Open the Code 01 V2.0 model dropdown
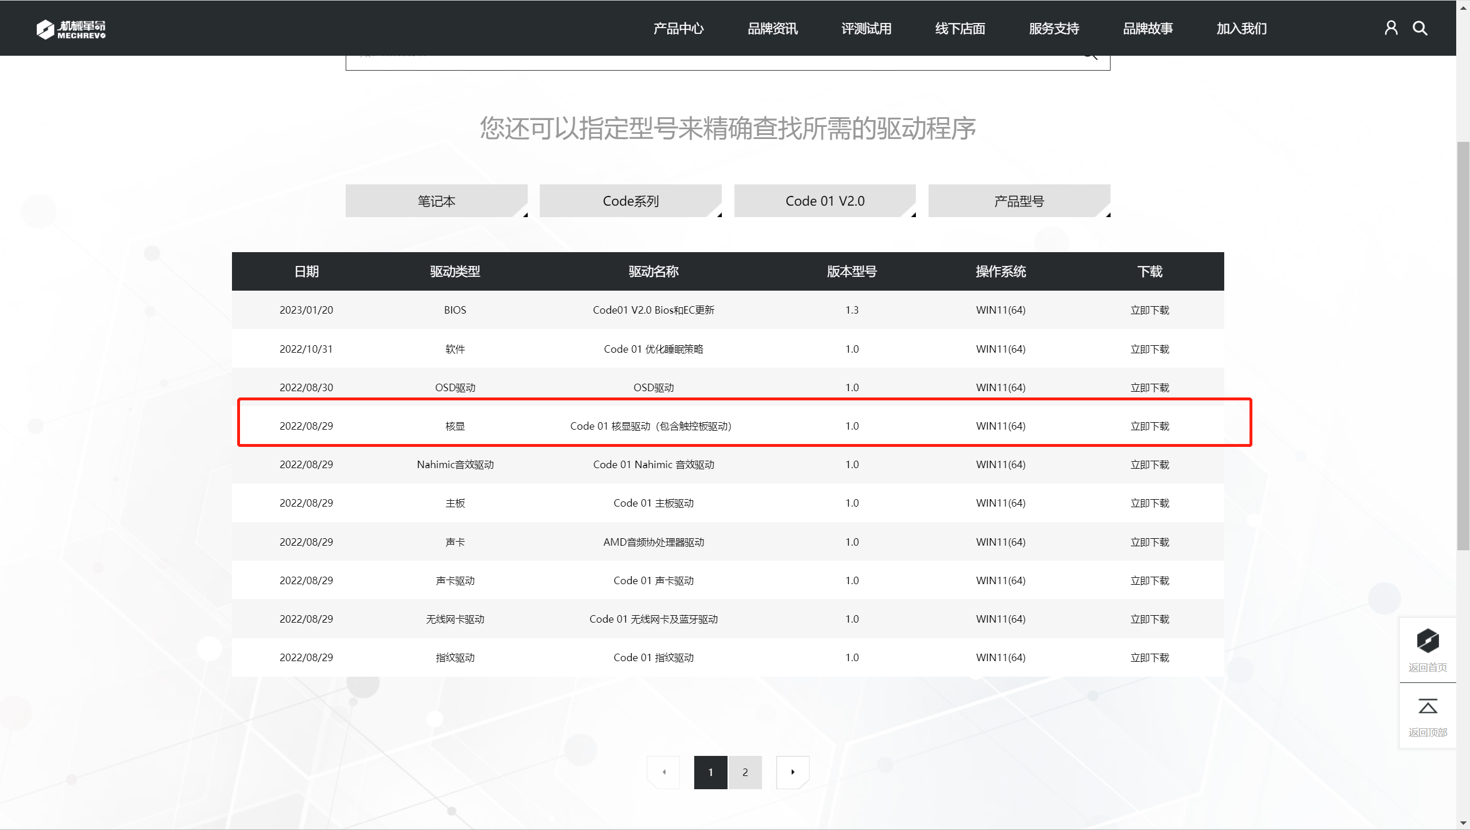Screen dimensions: 1470x830 (825, 200)
